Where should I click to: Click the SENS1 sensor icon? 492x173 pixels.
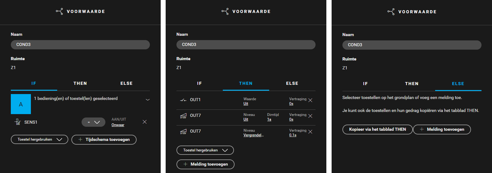click(x=18, y=122)
